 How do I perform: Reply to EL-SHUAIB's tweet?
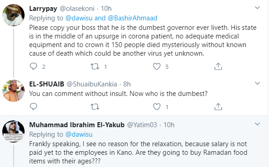33,107
